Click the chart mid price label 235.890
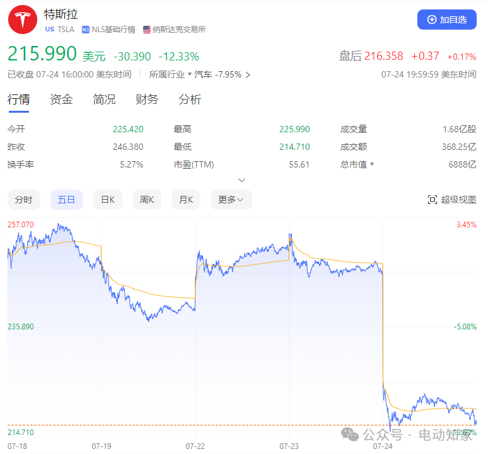This screenshot has width=488, height=454. point(21,327)
